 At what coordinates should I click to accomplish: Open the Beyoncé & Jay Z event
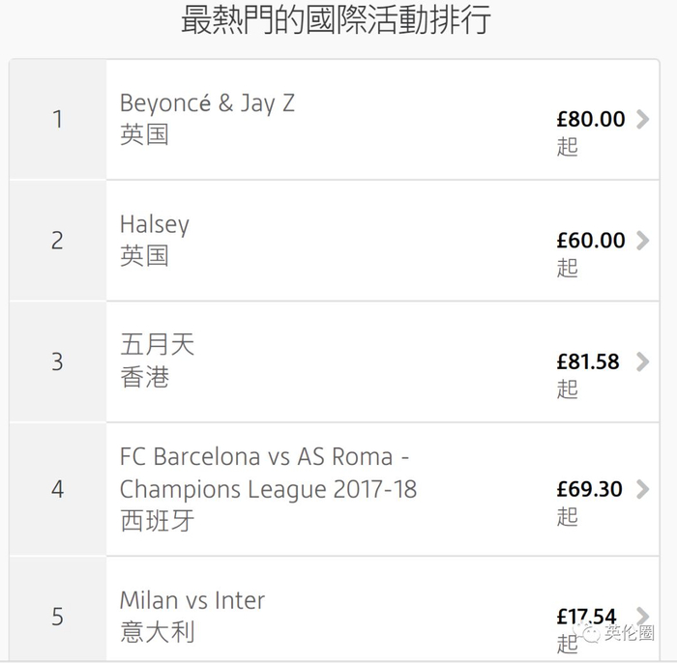click(x=207, y=103)
